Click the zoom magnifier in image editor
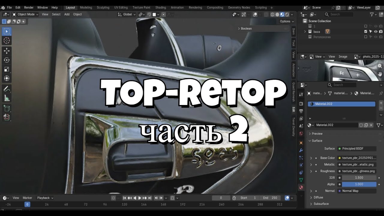Viewport: 384px width, 216px height. 380,66
